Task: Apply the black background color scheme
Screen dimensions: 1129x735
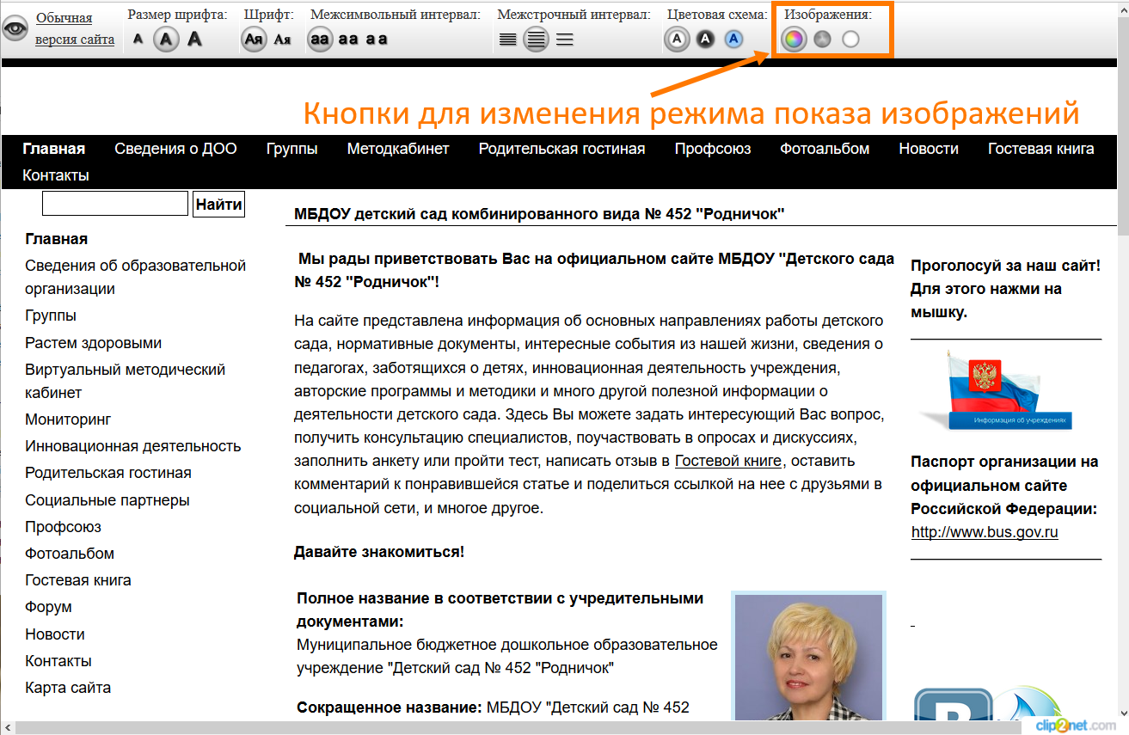Action: [705, 40]
